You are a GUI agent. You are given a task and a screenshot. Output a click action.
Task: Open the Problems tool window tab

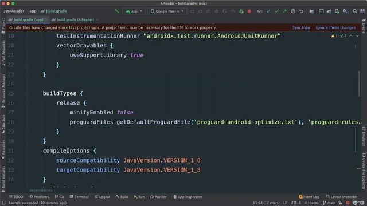39,197
